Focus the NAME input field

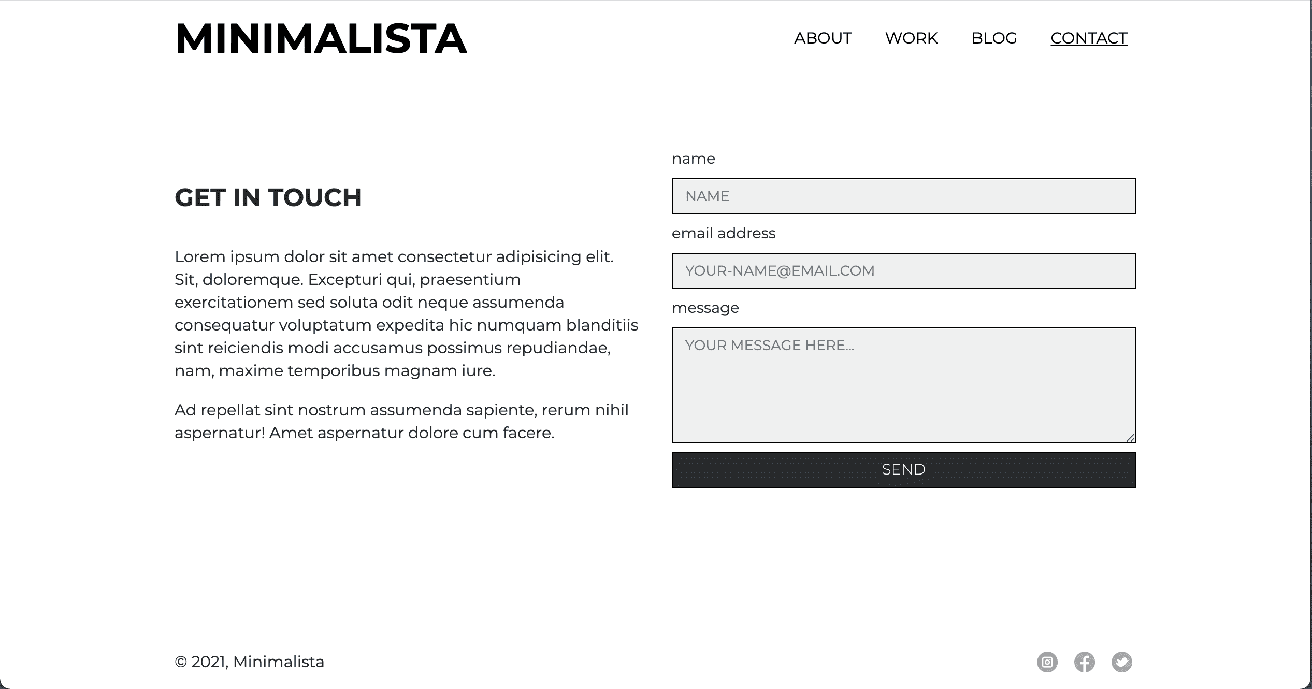[904, 196]
